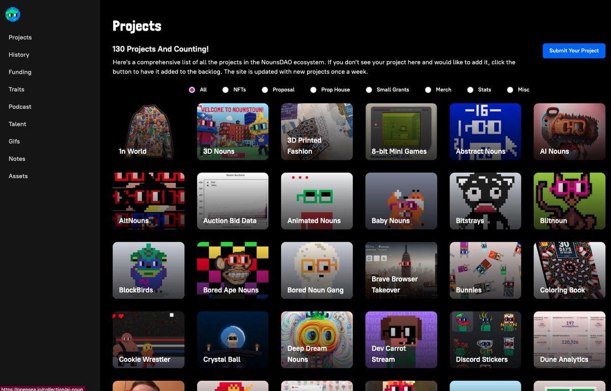Click the '130 Projects And Counting!' text
The height and width of the screenshot is (391, 611).
tap(160, 49)
